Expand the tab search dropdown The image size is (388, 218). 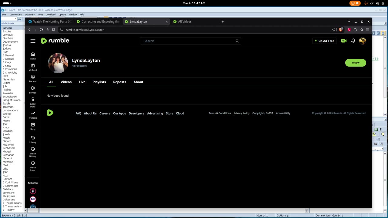[x=349, y=21]
